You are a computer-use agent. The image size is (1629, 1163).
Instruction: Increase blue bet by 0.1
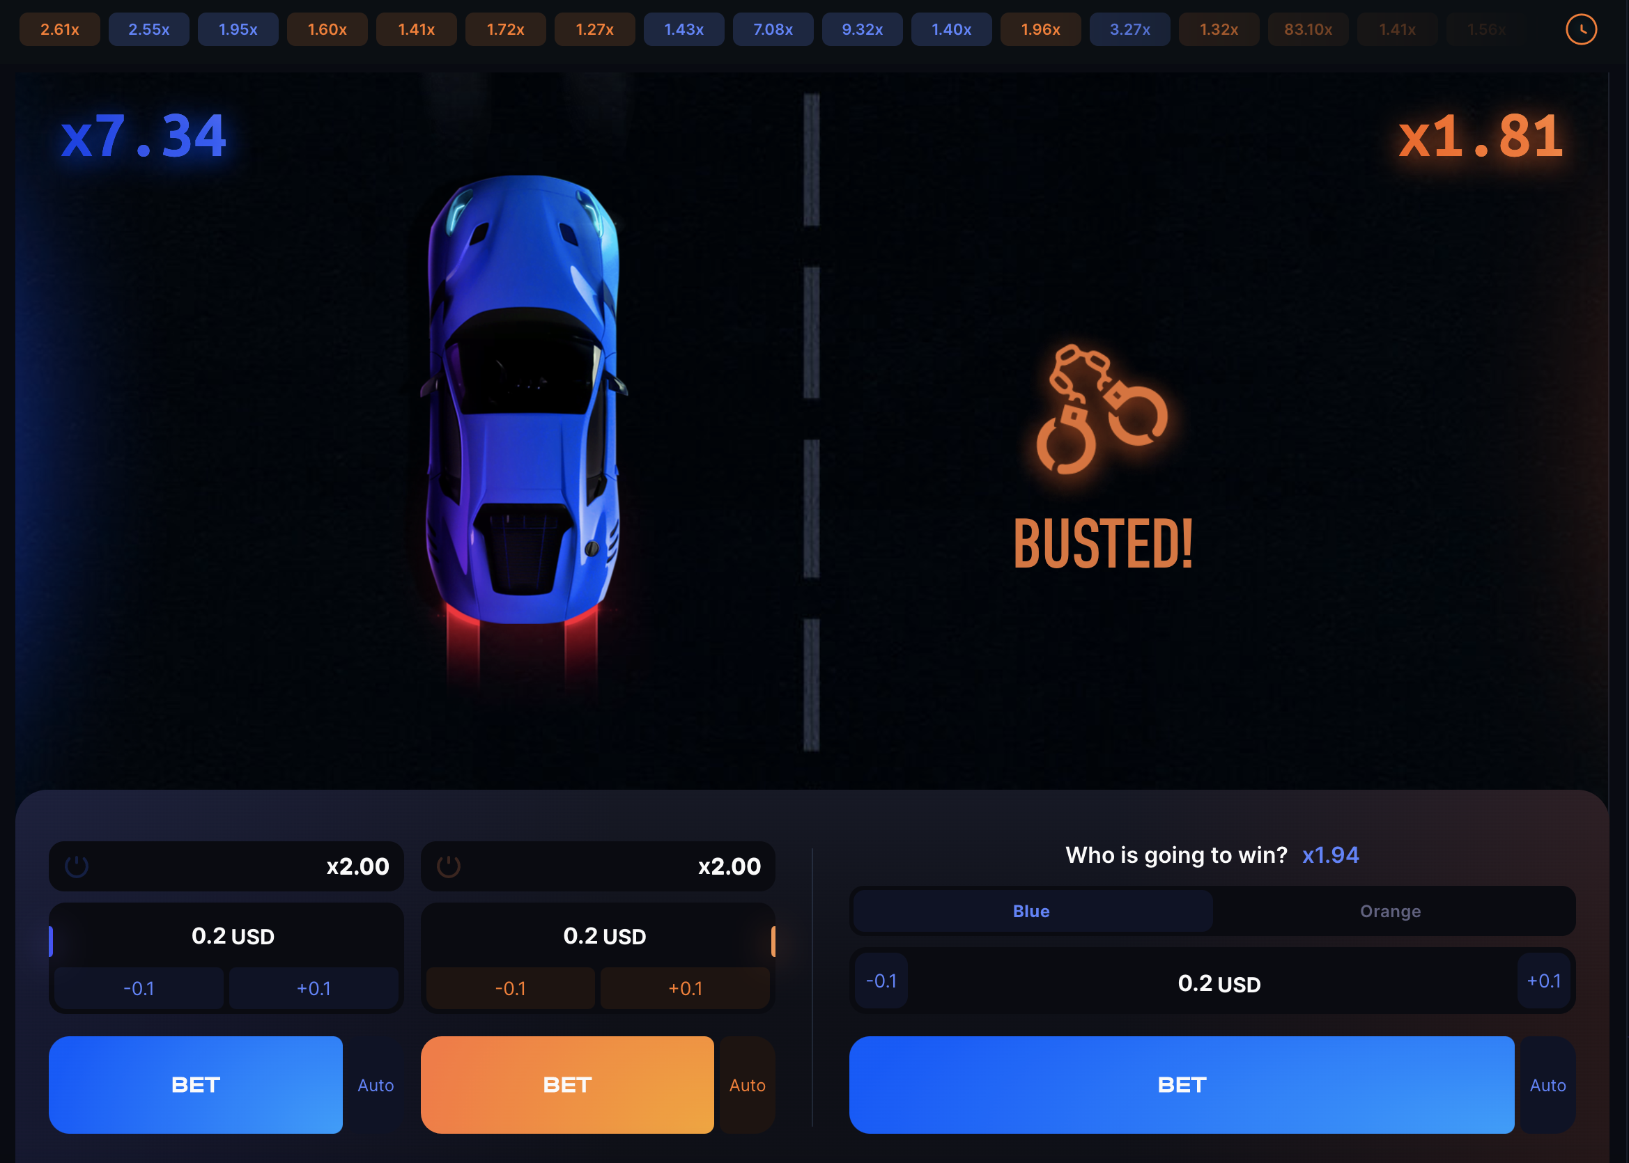click(x=314, y=988)
